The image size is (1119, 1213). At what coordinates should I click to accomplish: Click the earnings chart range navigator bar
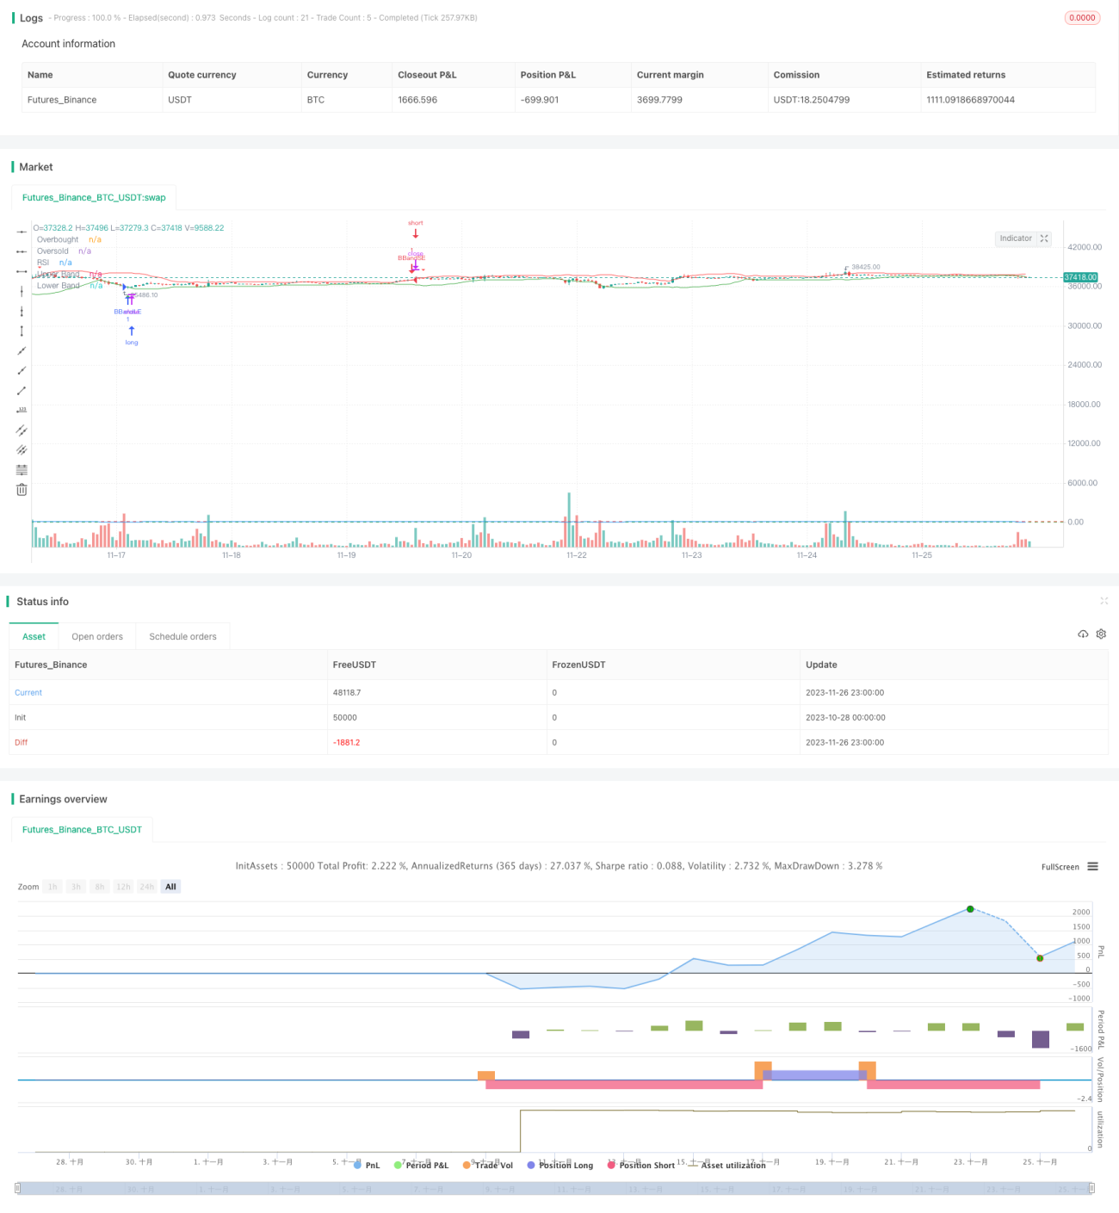[555, 1188]
